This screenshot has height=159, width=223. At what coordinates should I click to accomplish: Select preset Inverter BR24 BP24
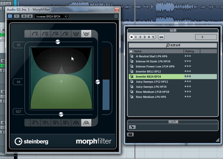(x=173, y=77)
